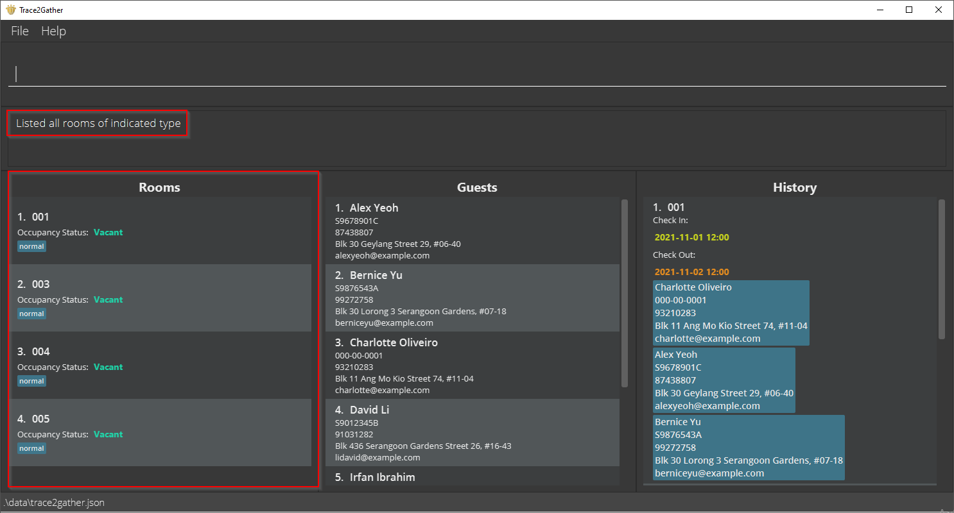Click alexyeoh@example.com in Guests list
Screen dimensions: 954x513
[382, 255]
